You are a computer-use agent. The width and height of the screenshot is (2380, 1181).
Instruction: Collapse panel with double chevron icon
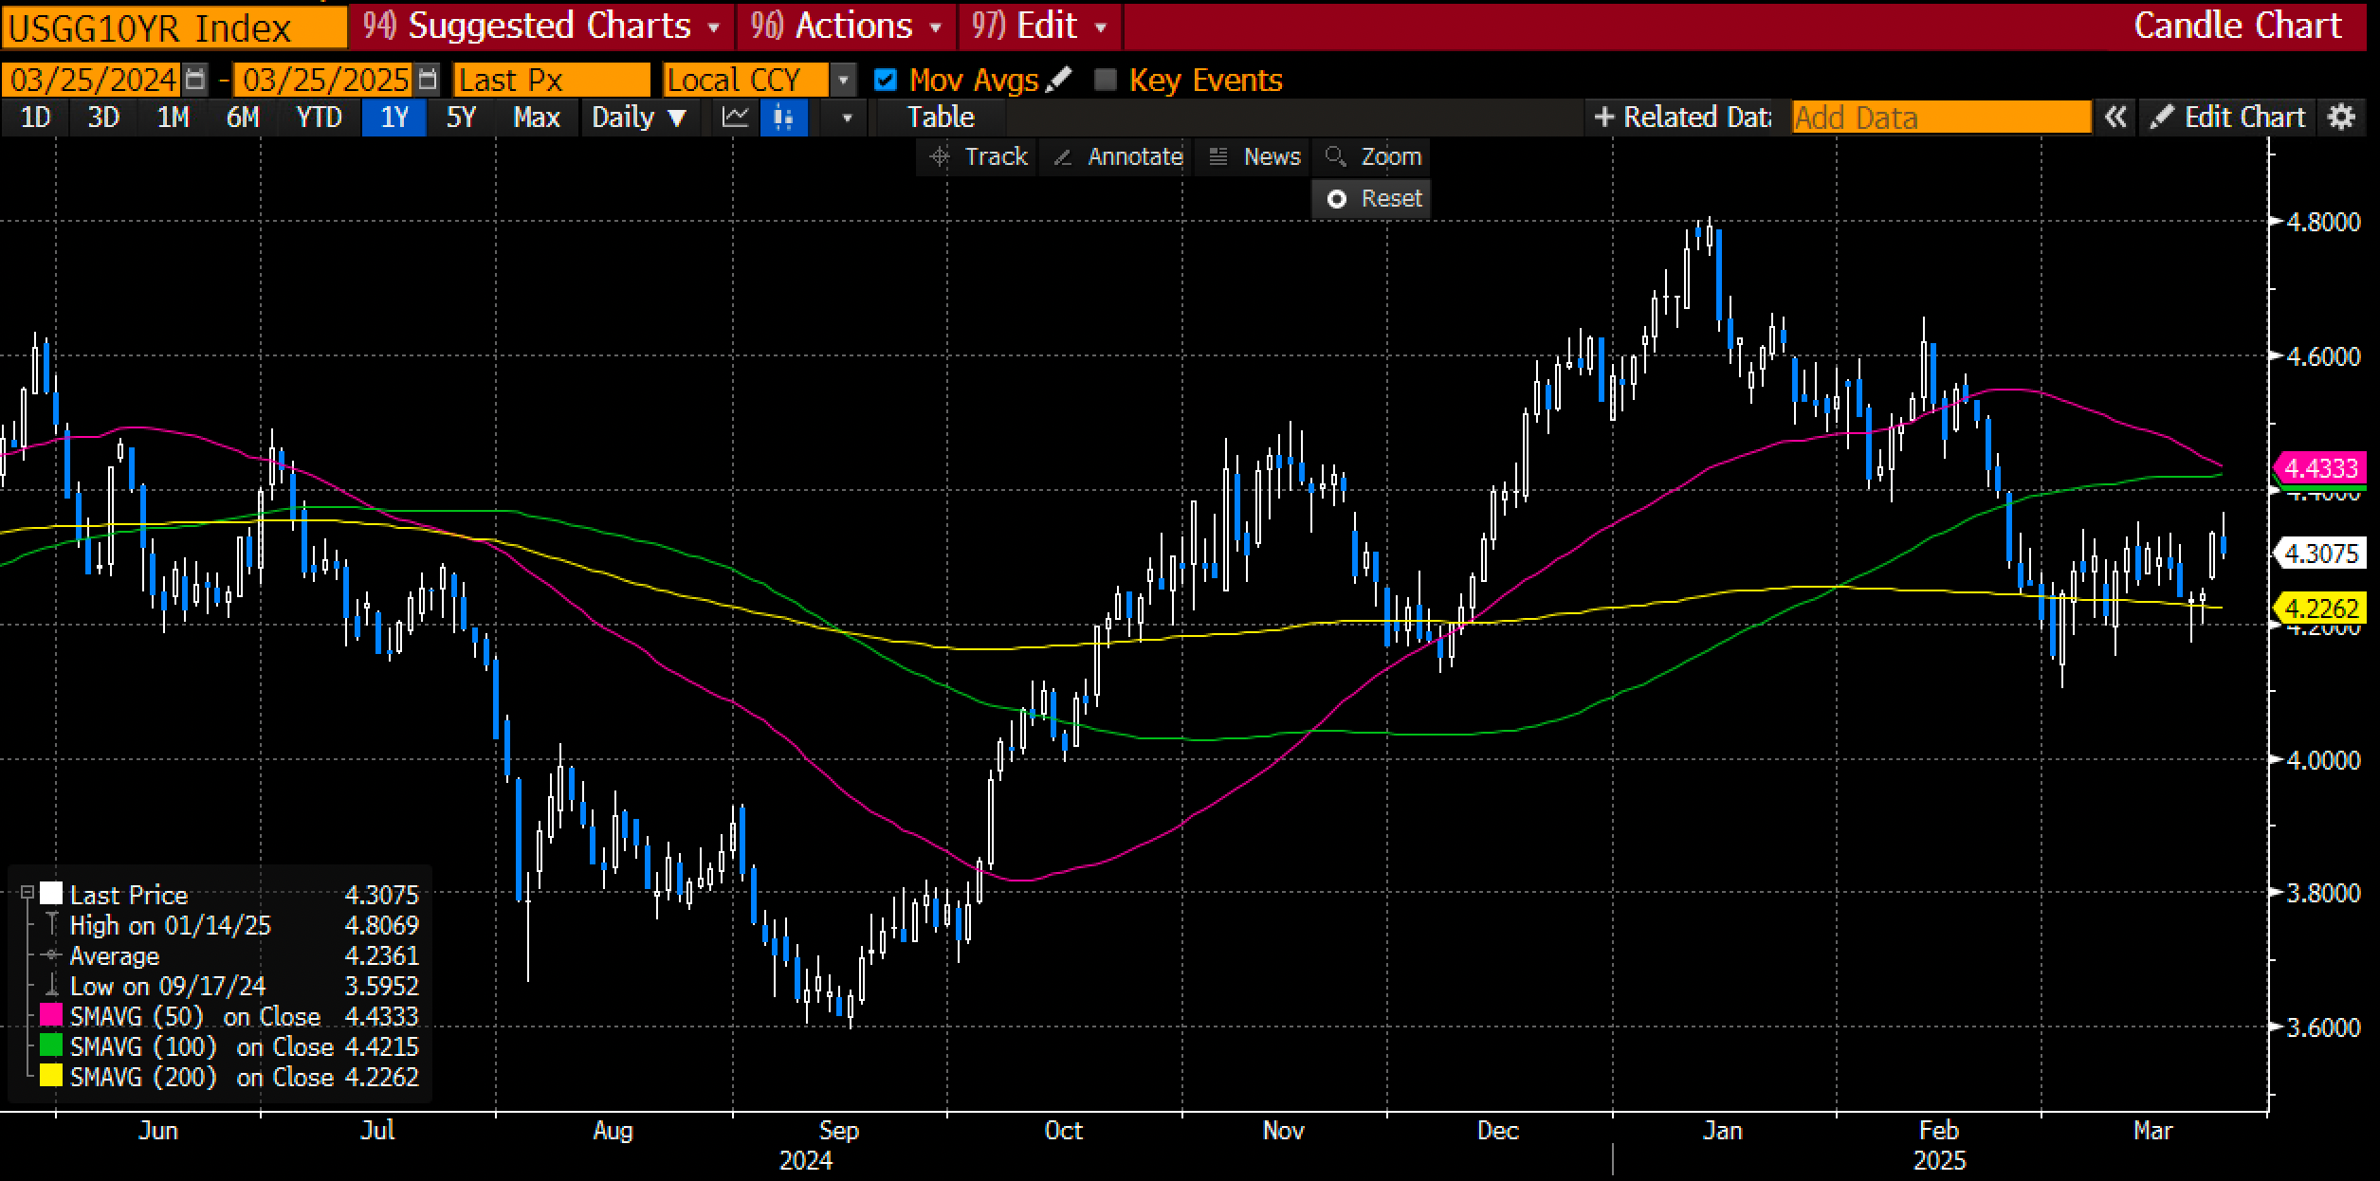pos(2115,118)
